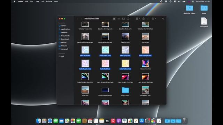Viewport: 223px width, 125px height.
Task: Switch Finder to icon view
Action: (114, 19)
